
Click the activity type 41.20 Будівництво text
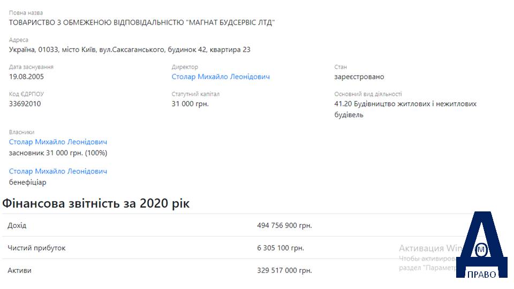click(405, 109)
